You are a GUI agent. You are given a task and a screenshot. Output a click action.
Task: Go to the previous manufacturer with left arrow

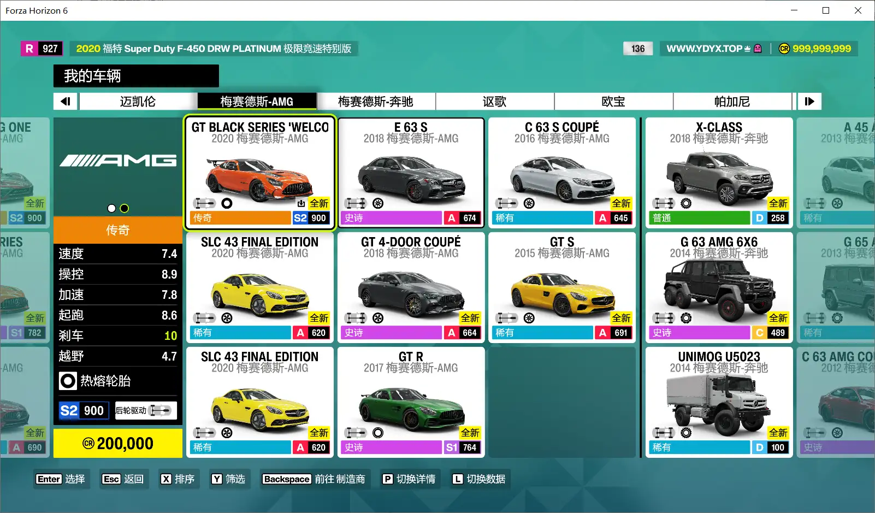pyautogui.click(x=66, y=102)
